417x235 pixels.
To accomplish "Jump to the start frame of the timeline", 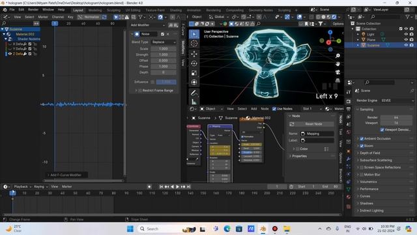I will (x=161, y=187).
